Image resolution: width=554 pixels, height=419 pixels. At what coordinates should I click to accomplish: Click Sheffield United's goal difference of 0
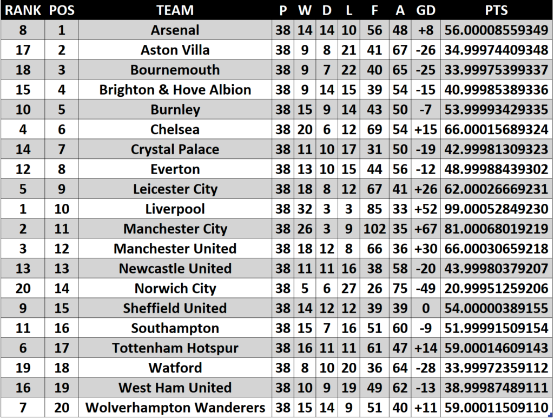pyautogui.click(x=425, y=309)
